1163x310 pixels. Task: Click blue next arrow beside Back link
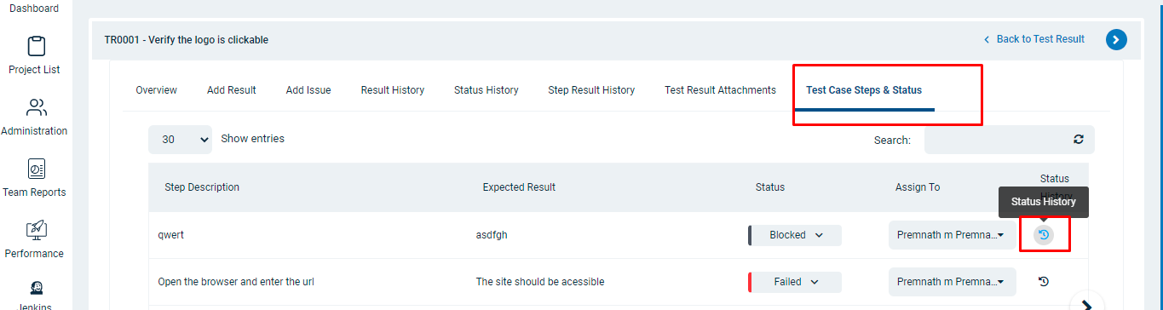[x=1116, y=39]
